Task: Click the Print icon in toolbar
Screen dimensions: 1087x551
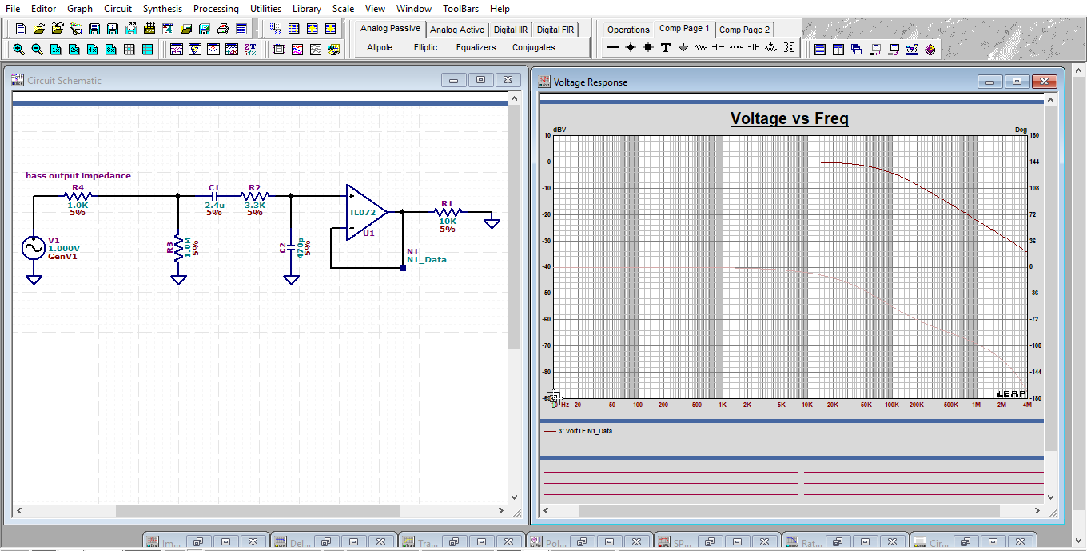Action: (223, 29)
